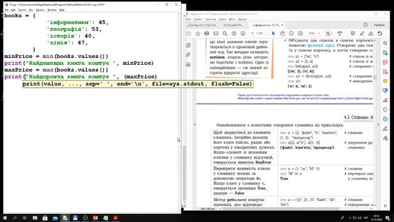Open Protect shield tool in right pane
The image size is (394, 222).
pyautogui.click(x=385, y=110)
